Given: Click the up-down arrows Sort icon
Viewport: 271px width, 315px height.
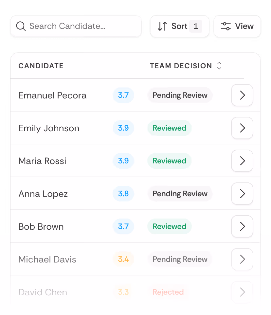Looking at the screenshot, I should point(162,26).
